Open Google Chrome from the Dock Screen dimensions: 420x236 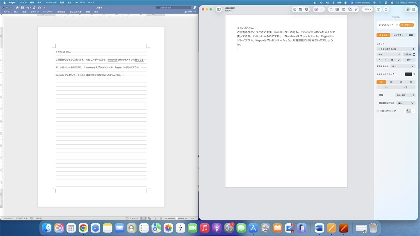click(83, 228)
